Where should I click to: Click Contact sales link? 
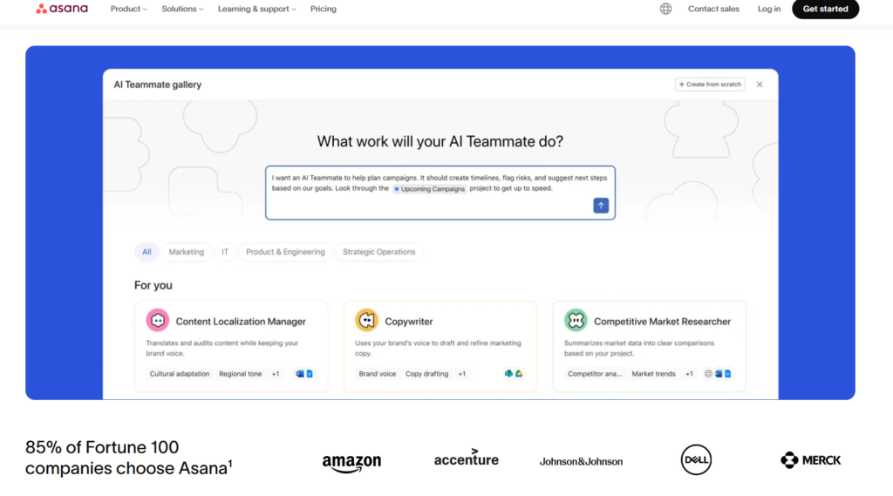point(713,9)
